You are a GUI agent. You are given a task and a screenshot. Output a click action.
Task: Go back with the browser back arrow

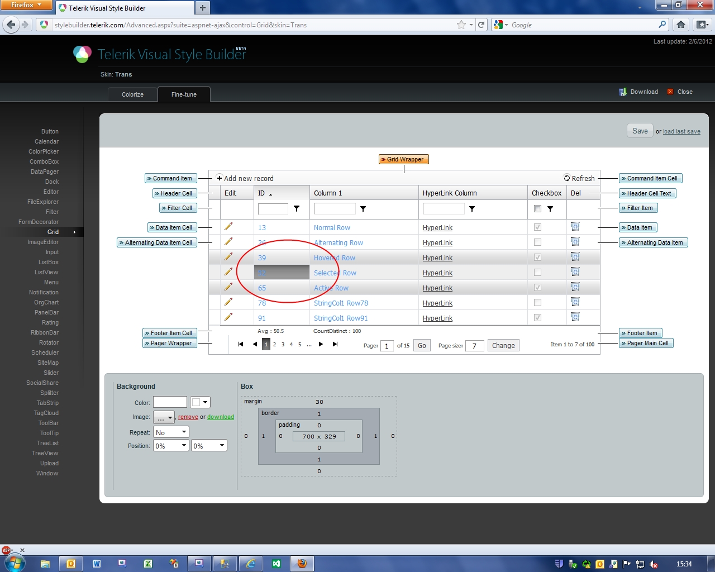click(x=11, y=25)
